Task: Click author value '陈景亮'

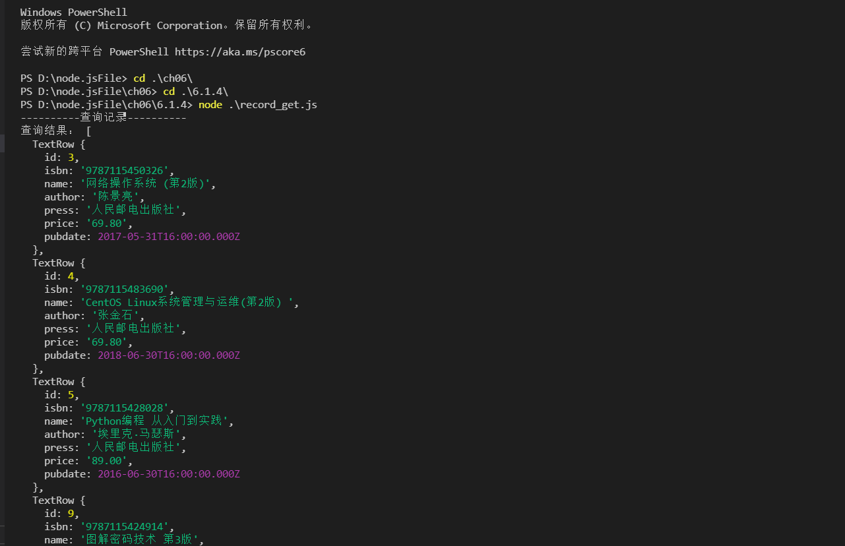Action: tap(115, 197)
